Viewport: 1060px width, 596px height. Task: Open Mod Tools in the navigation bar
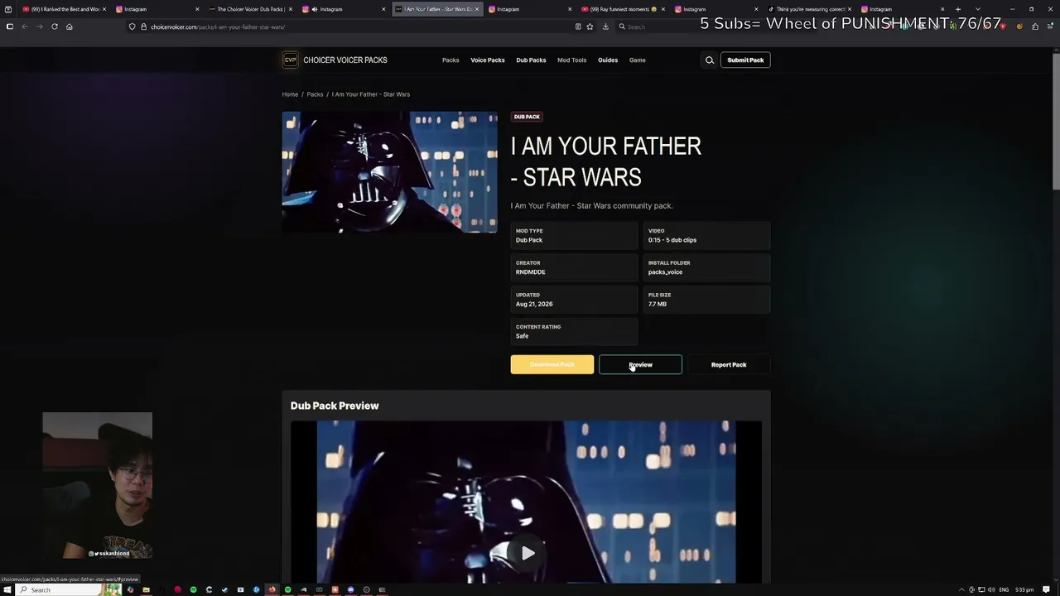tap(571, 60)
